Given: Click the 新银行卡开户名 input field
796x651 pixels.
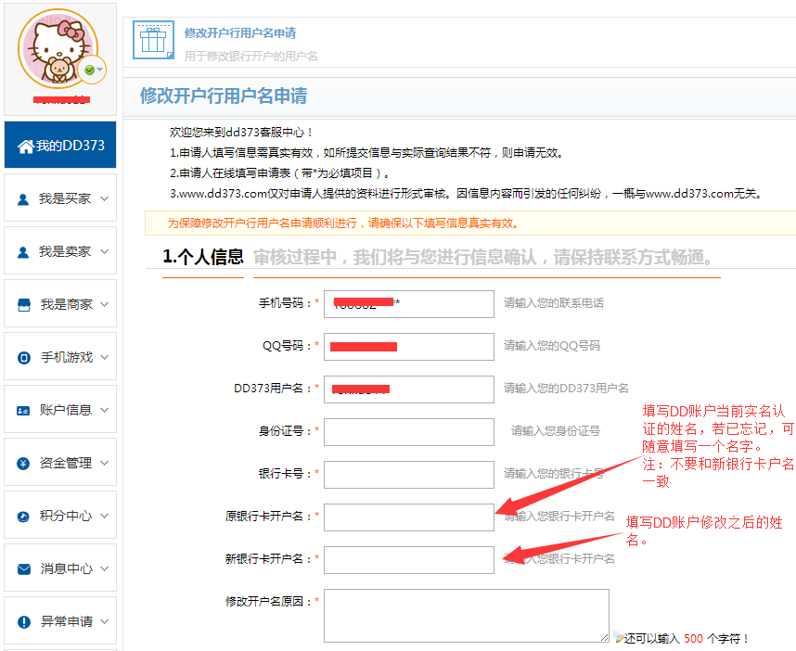Looking at the screenshot, I should click(408, 560).
